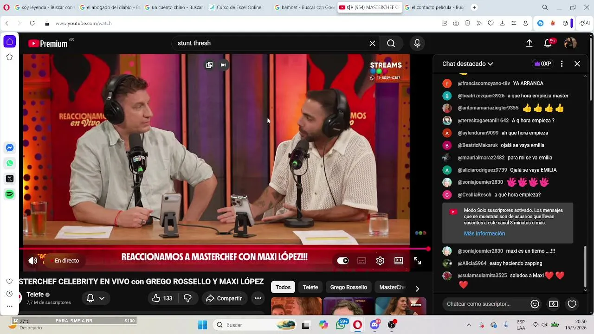Close the live chat panel
The image size is (594, 334).
coord(577,64)
